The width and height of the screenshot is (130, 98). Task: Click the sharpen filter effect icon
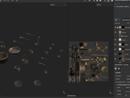(122, 36)
